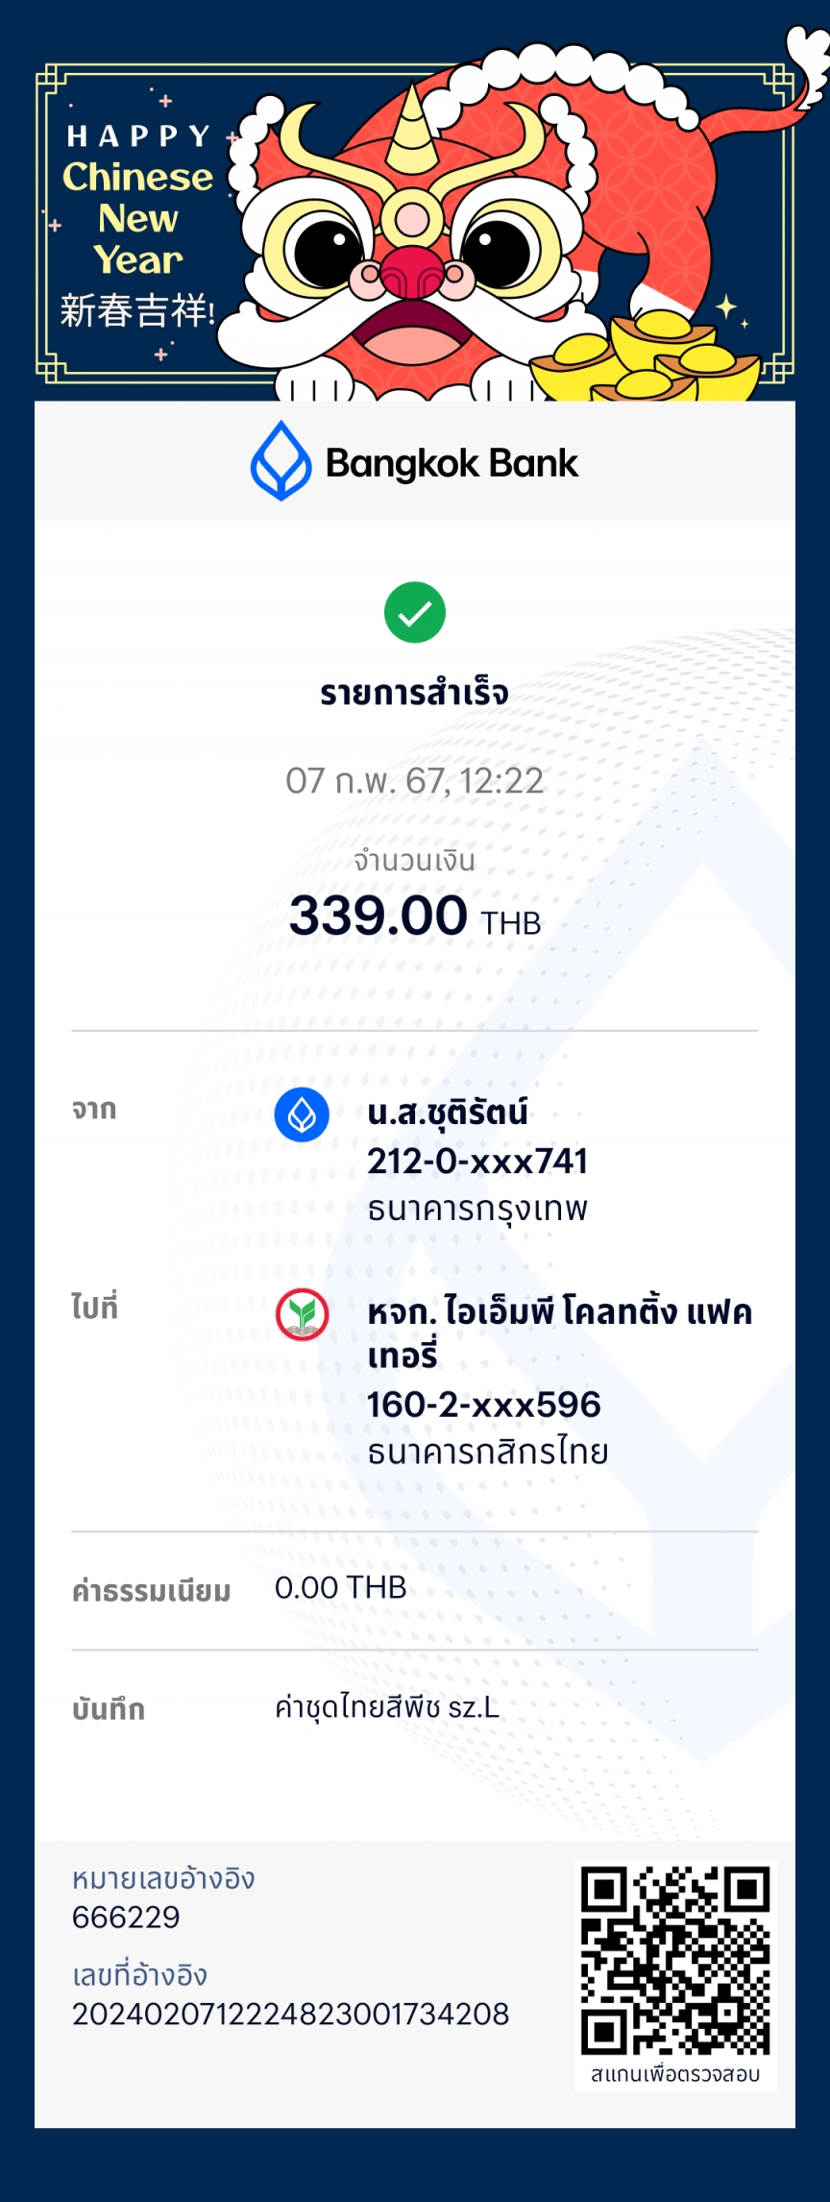Tap the verification QR code
The width and height of the screenshot is (830, 2202).
pos(675,1962)
